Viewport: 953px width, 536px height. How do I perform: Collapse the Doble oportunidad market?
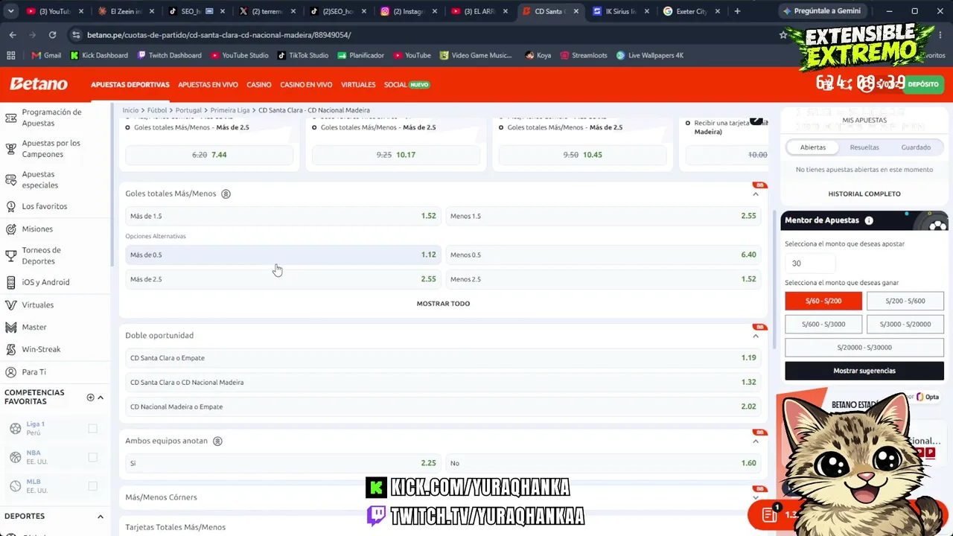coord(756,336)
